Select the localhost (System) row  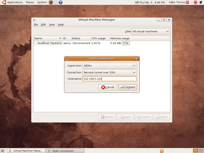click(101, 43)
